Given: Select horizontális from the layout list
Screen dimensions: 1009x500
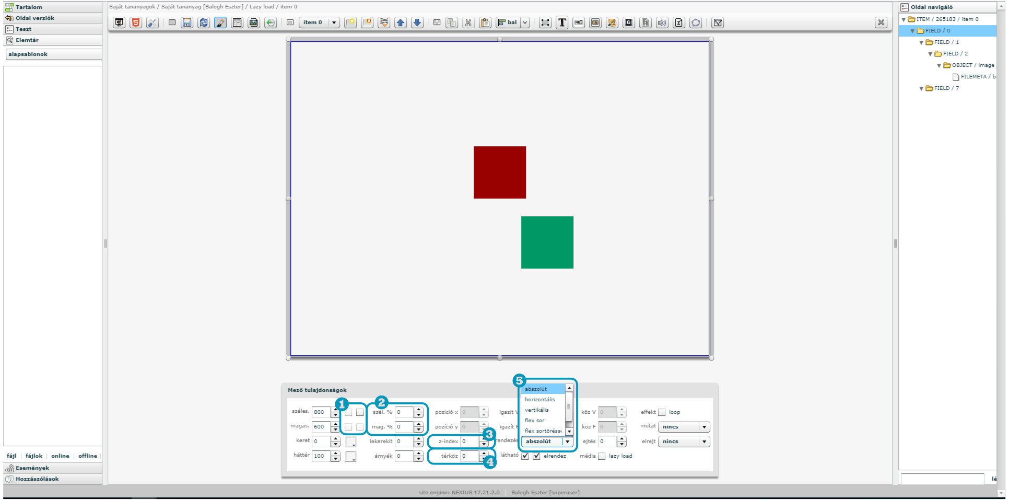Looking at the screenshot, I should (x=540, y=400).
